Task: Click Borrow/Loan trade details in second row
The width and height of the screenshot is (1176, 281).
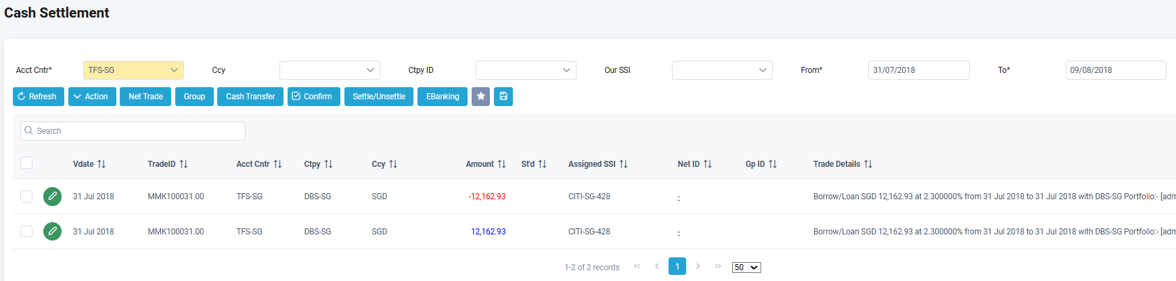Action: point(994,232)
